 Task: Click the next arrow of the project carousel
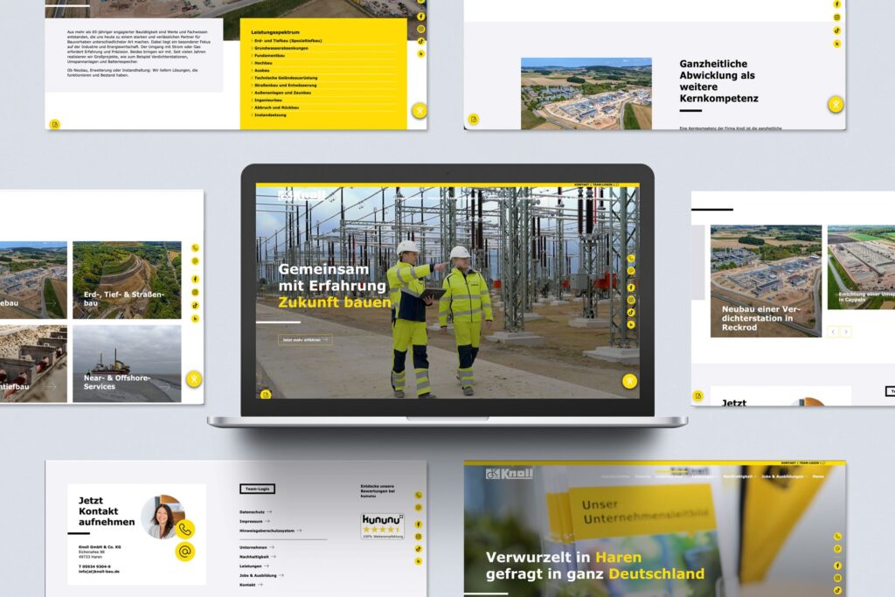(x=845, y=331)
